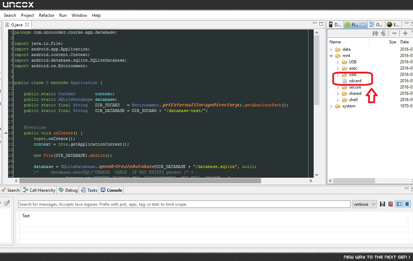
Task: Click the editor horizontal scrollbar left arrow
Action: tap(16, 181)
